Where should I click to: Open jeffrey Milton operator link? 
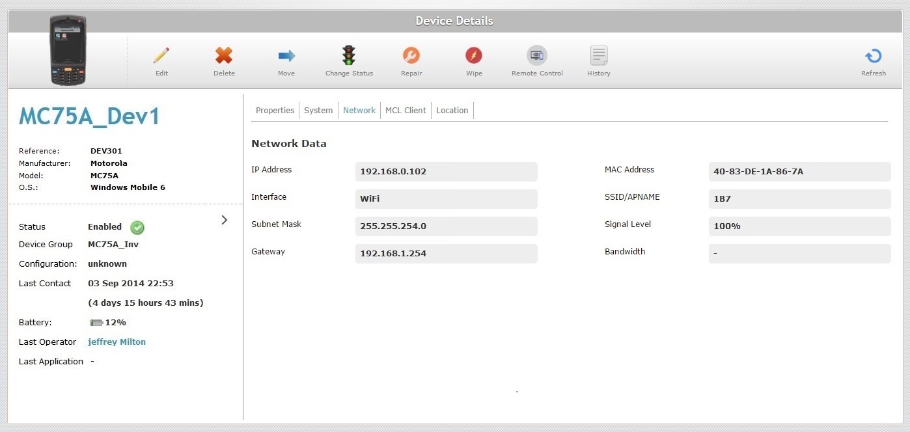(x=117, y=342)
